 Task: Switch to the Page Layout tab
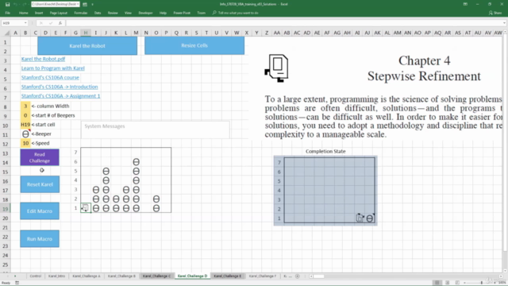coord(58,13)
